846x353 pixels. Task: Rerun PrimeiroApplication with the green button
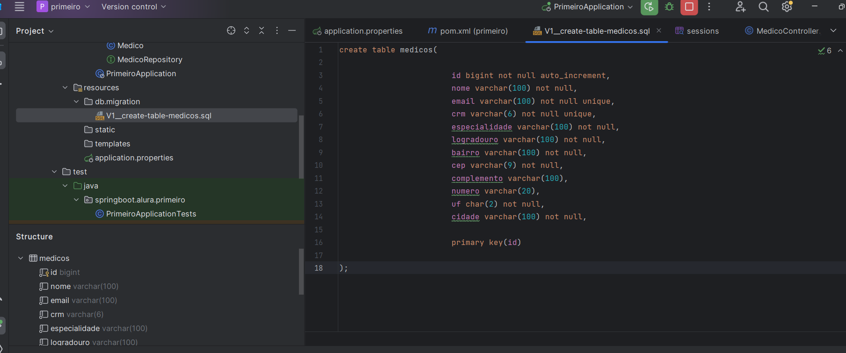649,7
